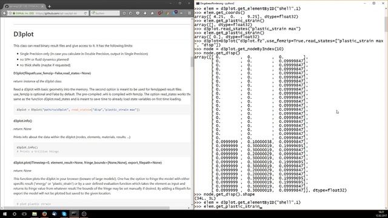The width and height of the screenshot is (388, 218).
Task: Reload the page with the refresh icon
Action: pyautogui.click(x=85, y=13)
